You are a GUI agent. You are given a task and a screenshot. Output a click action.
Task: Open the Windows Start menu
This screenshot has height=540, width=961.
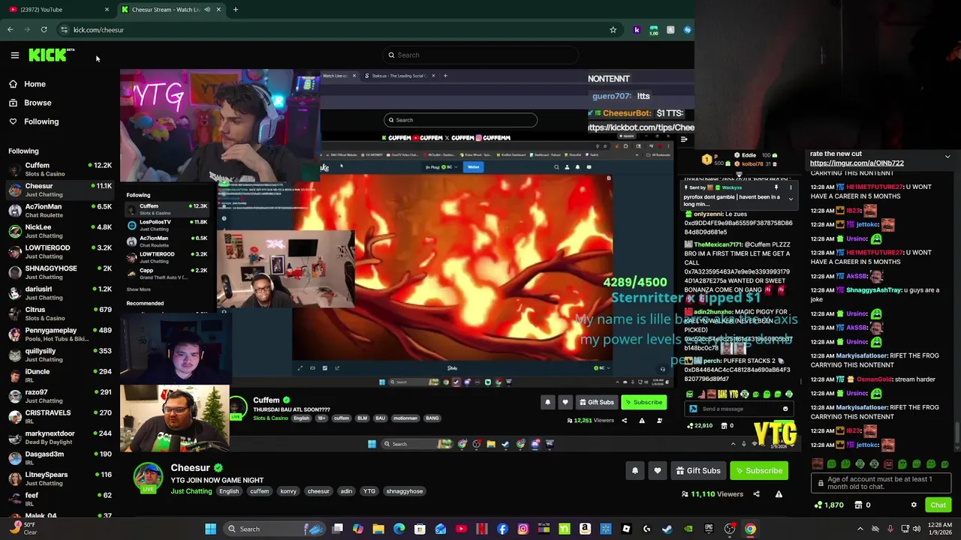tap(211, 529)
